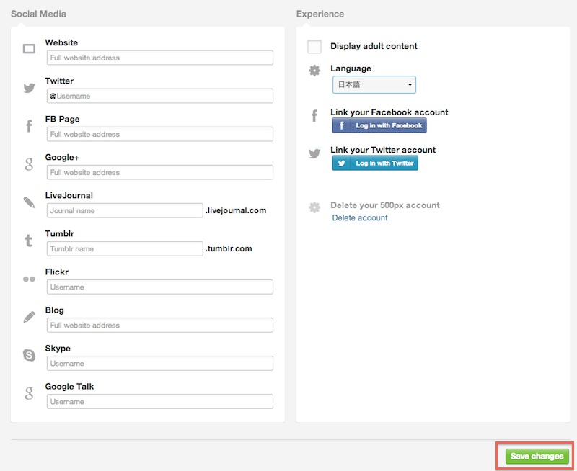The image size is (577, 471).
Task: Click the Skype icon
Action: pos(29,355)
